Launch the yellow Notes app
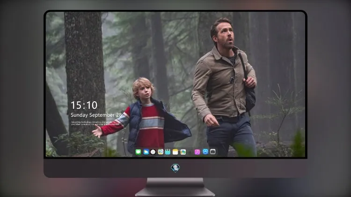 (x=175, y=152)
